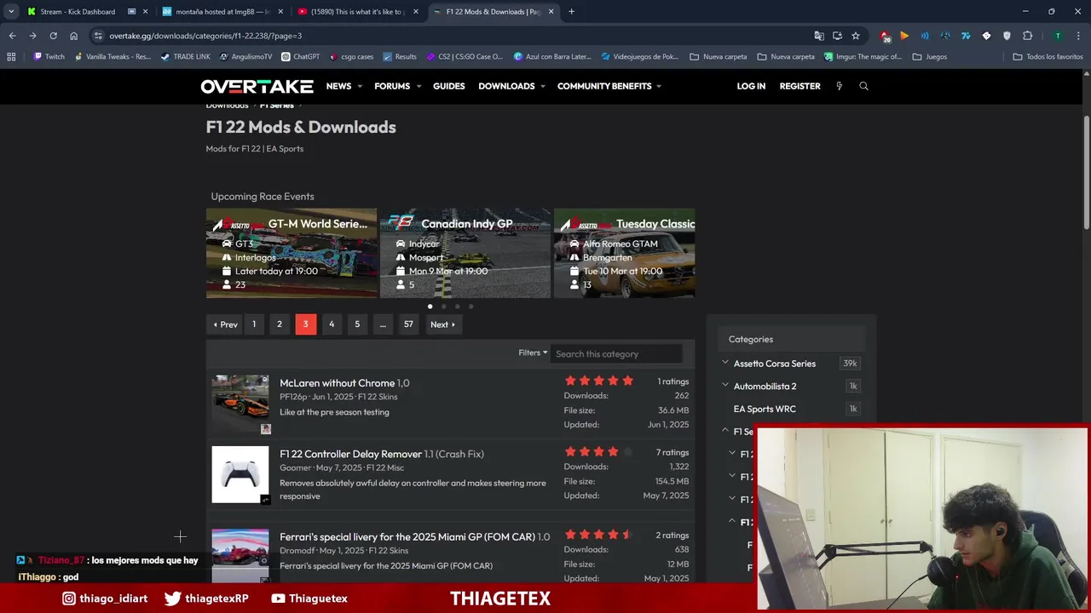Open the 7TV extension icon

966,36
